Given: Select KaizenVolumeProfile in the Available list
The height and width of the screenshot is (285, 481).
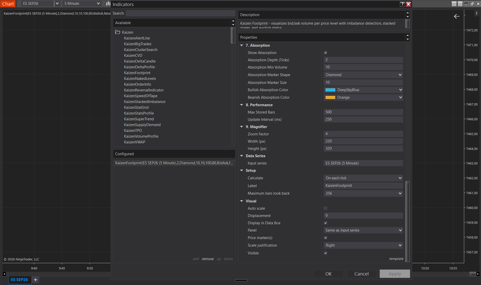Looking at the screenshot, I should coord(141,136).
